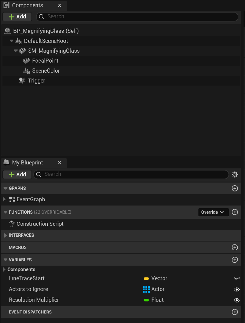Viewport: 245px width, 323px height.
Task: Add a new macro with plus icon
Action: [235, 247]
